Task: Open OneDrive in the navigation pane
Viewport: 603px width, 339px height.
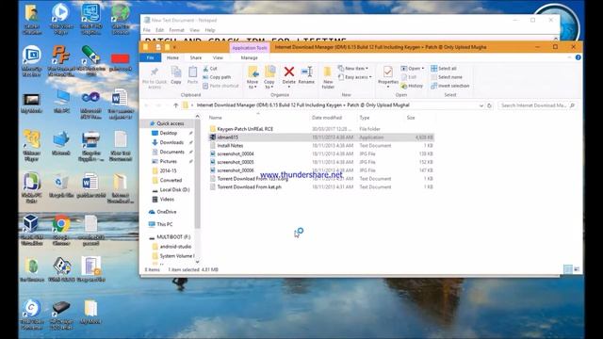Action: point(167,212)
